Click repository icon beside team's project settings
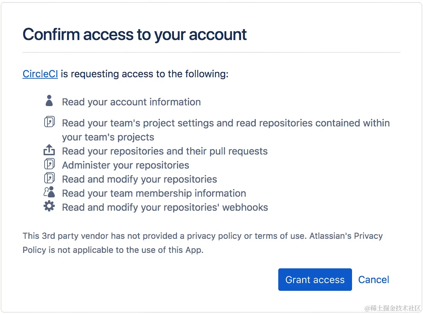Image resolution: width=423 pixels, height=314 pixels. click(49, 122)
